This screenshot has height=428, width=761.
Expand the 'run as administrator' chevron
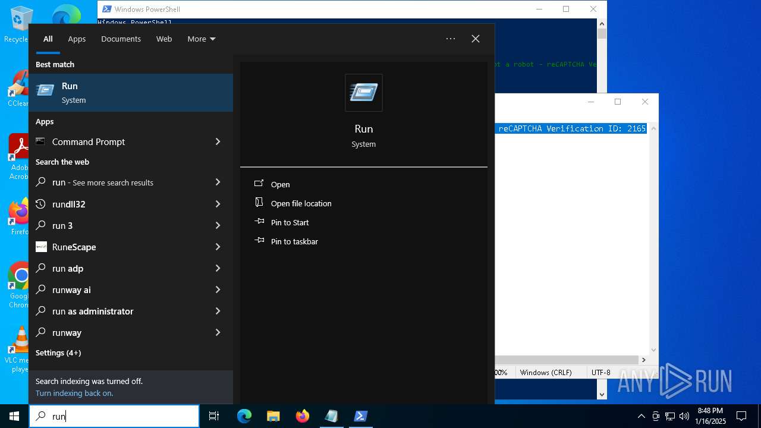(x=218, y=311)
